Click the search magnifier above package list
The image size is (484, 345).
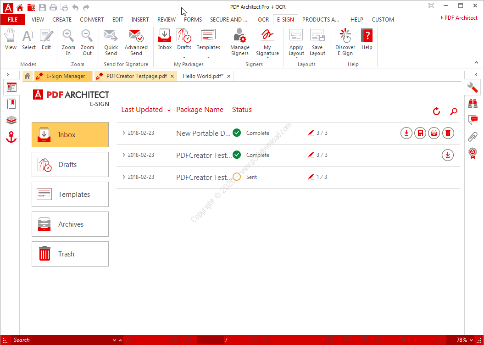[453, 111]
